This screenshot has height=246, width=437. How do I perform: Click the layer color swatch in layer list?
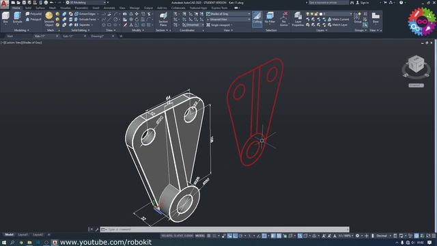click(x=321, y=14)
